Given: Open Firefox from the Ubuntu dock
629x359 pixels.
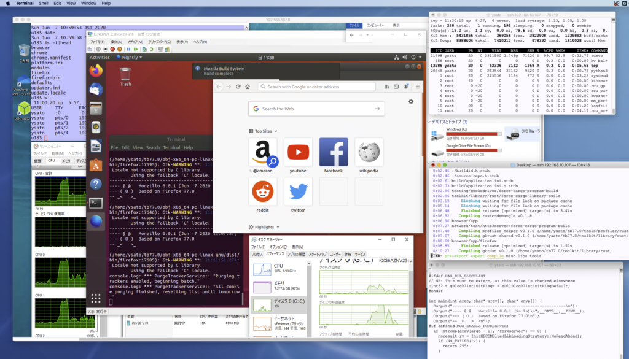Looking at the screenshot, I should 96,71.
